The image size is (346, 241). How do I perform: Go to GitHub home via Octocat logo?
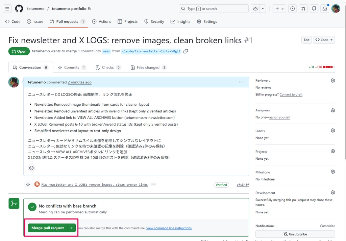[x=19, y=8]
